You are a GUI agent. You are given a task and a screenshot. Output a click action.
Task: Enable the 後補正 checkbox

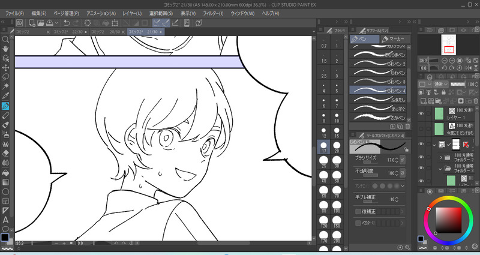(x=358, y=212)
